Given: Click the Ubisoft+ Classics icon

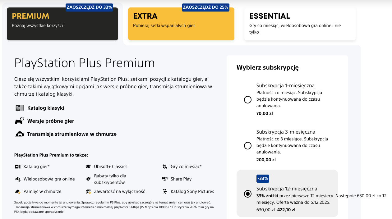Looking at the screenshot, I should click(88, 167).
